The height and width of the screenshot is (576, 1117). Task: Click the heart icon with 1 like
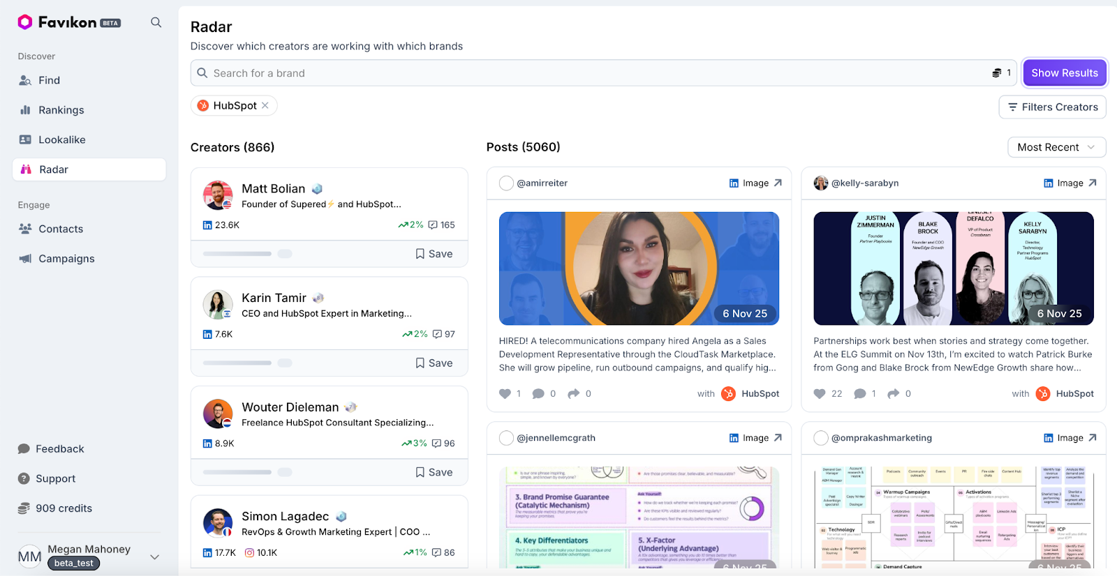505,394
